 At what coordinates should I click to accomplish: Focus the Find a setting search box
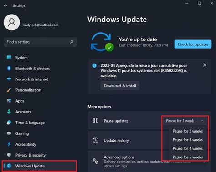coord(40,42)
